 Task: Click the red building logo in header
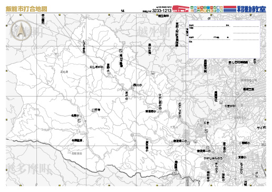[x=181, y=9]
